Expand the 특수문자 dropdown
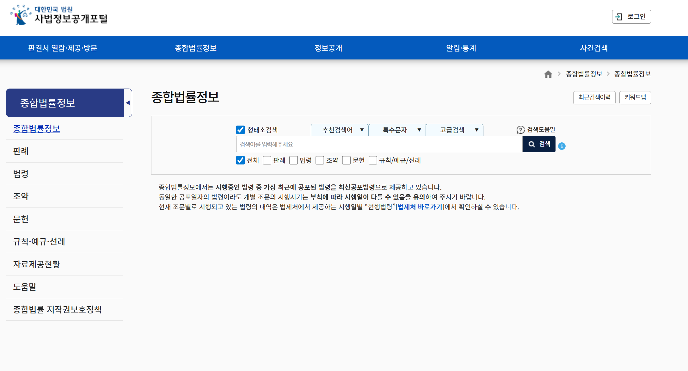 click(397, 130)
